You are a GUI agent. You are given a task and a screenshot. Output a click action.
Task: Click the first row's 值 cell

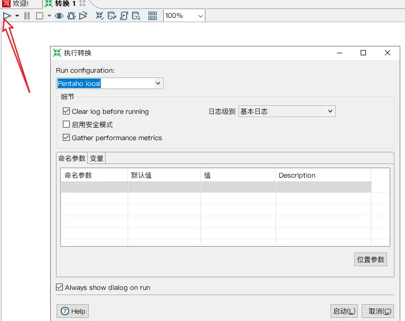238,187
